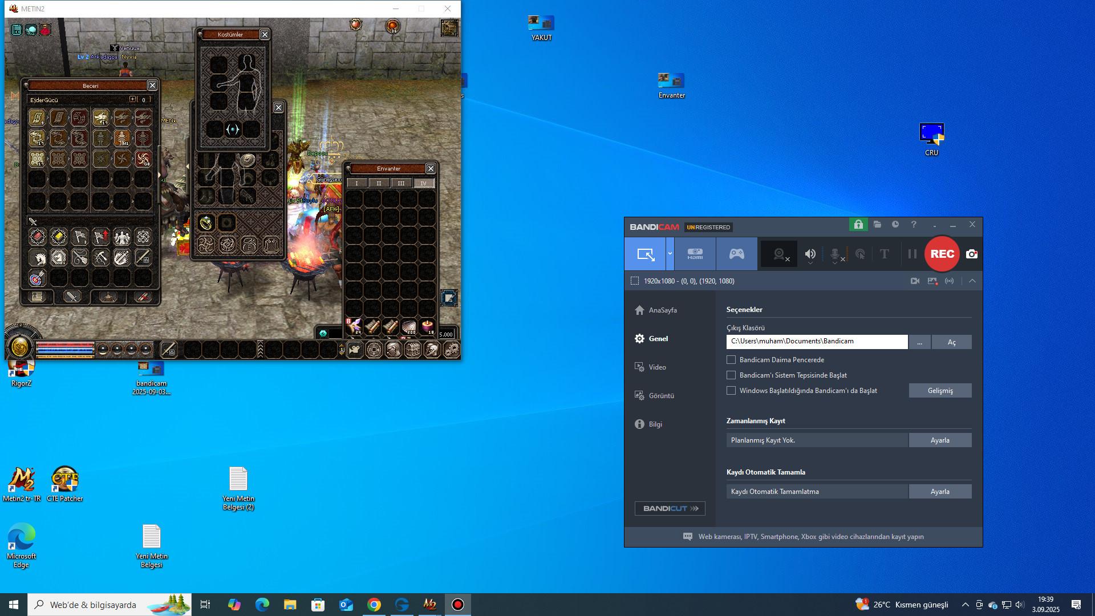
Task: Enable Bandicam Daima Pencerede checkbox
Action: pyautogui.click(x=731, y=360)
